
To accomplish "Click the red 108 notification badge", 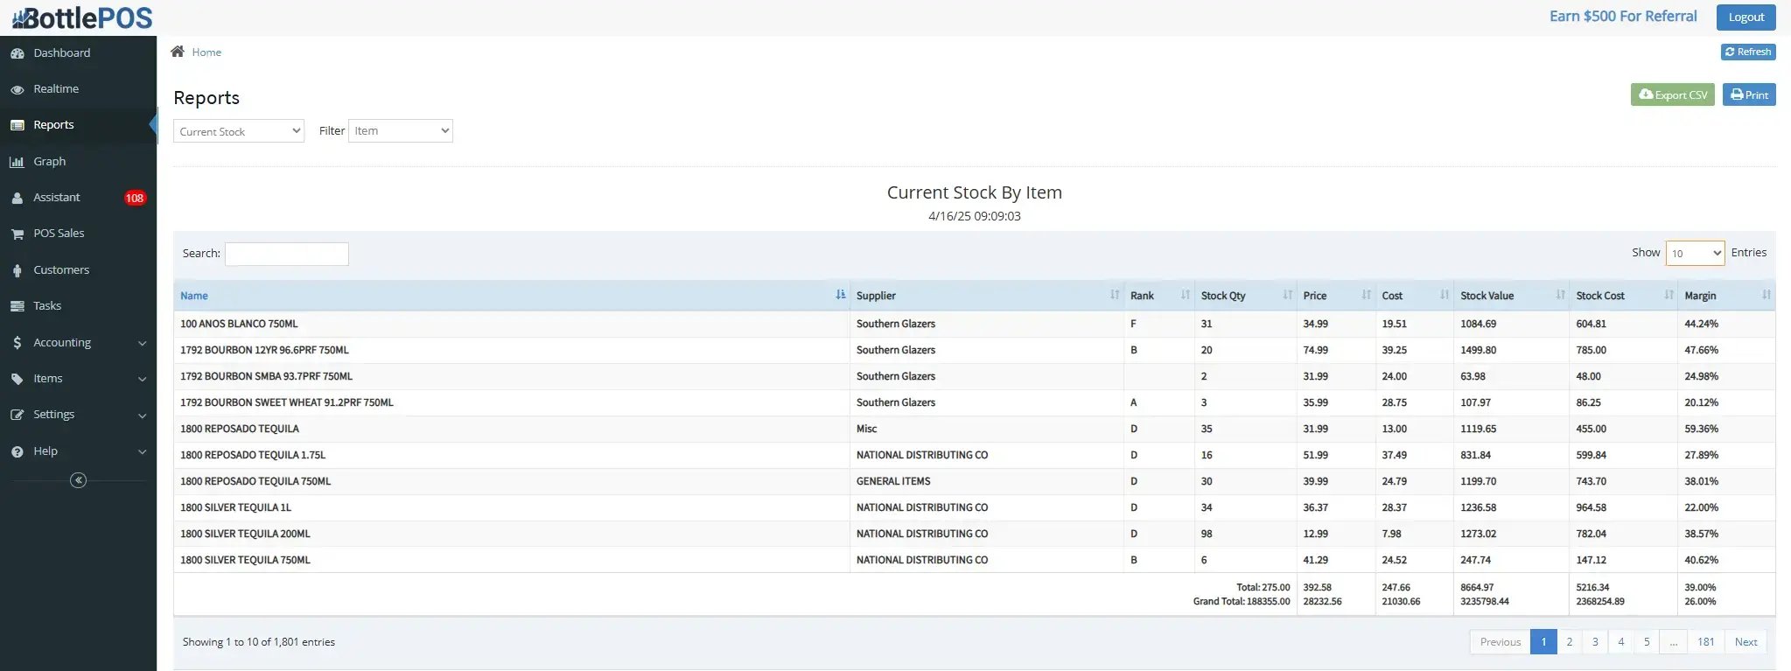I will point(135,198).
